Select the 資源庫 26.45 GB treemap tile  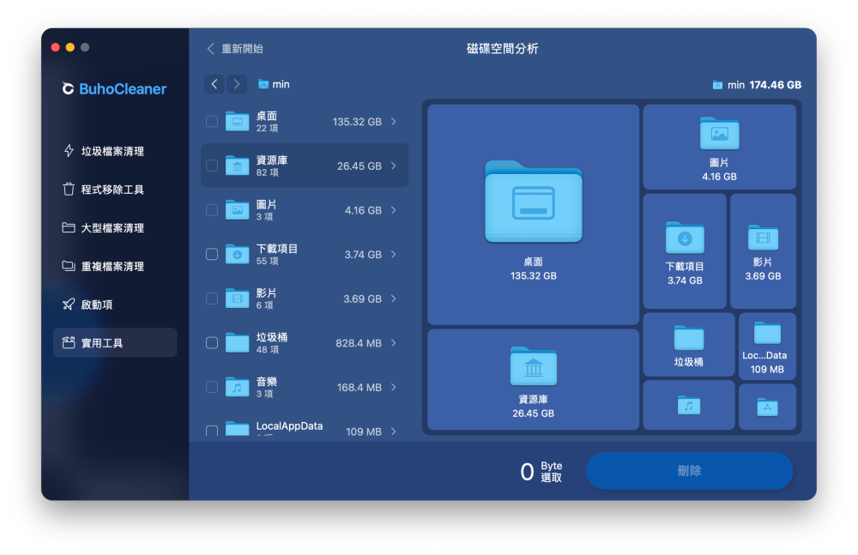[534, 379]
